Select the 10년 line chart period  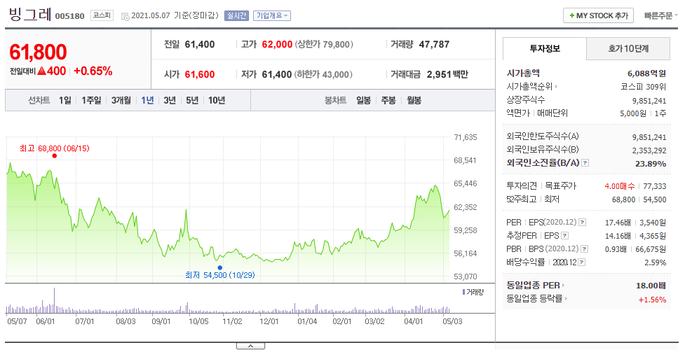[x=216, y=100]
